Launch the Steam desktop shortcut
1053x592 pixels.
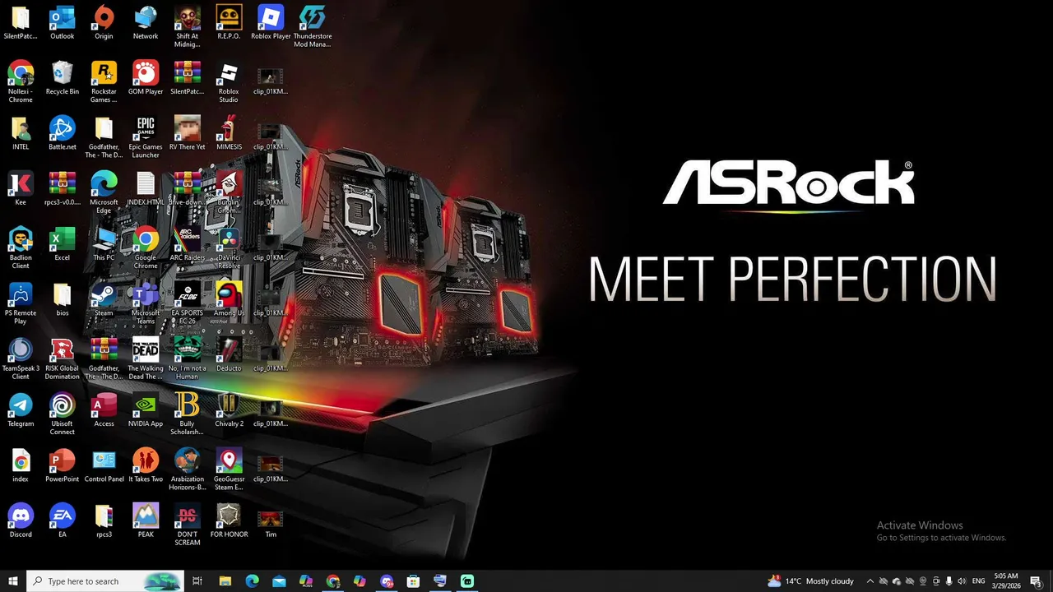(104, 299)
